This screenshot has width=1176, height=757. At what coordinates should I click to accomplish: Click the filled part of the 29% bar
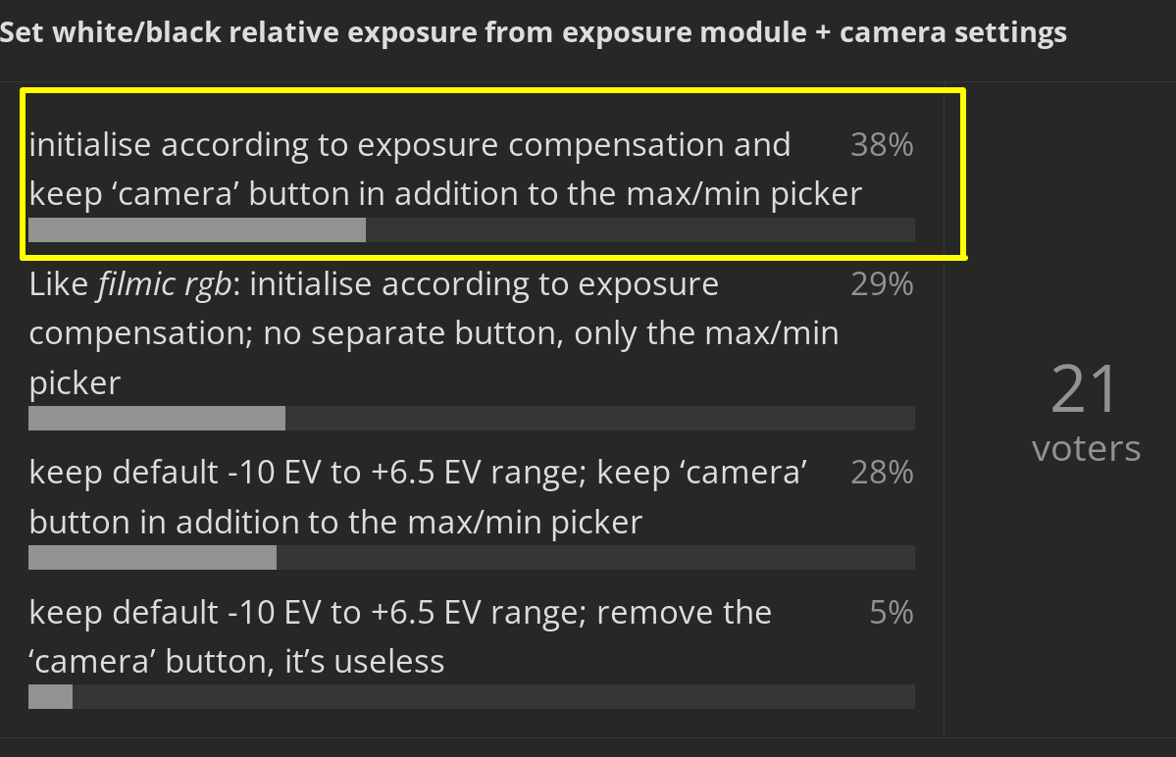[x=157, y=419]
